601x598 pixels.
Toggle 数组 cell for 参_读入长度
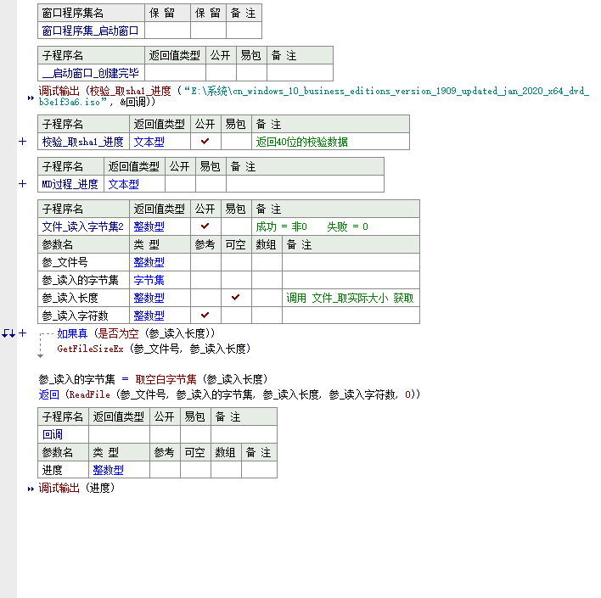point(267,298)
